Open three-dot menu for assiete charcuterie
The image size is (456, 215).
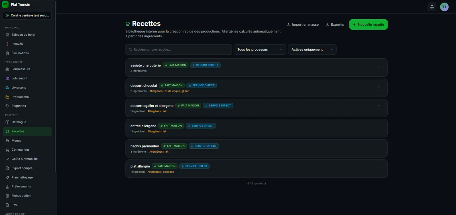(379, 66)
